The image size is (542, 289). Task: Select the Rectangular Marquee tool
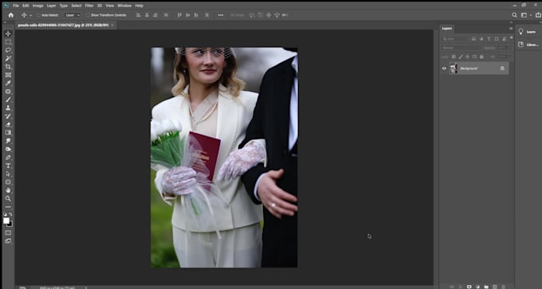tap(8, 41)
